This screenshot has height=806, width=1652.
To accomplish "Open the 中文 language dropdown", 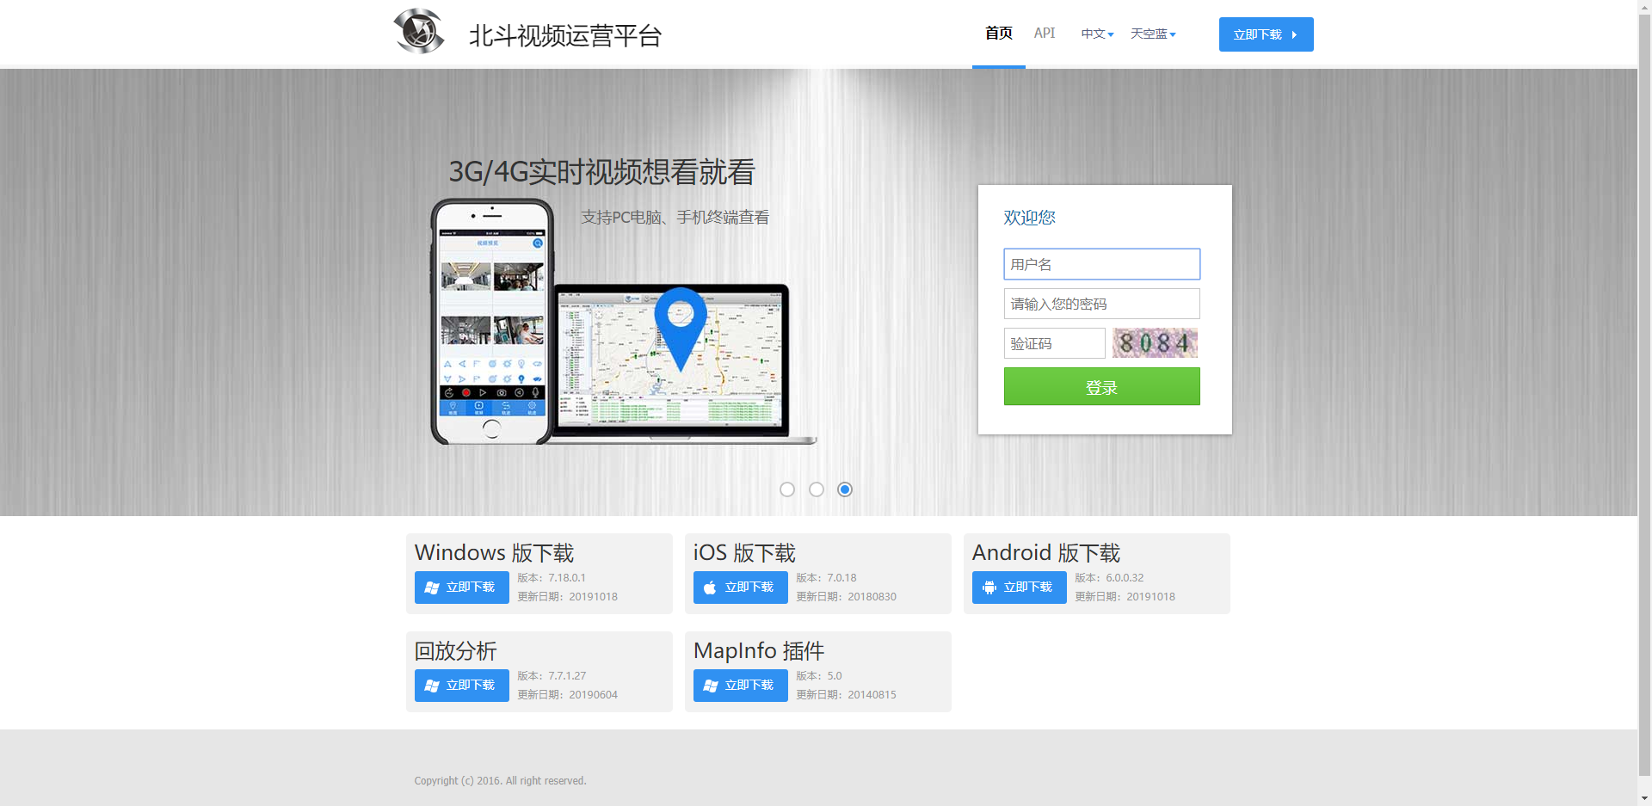I will pyautogui.click(x=1097, y=34).
